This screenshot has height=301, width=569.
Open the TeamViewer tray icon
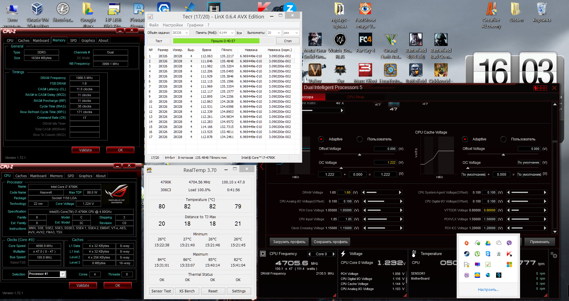click(488, 254)
